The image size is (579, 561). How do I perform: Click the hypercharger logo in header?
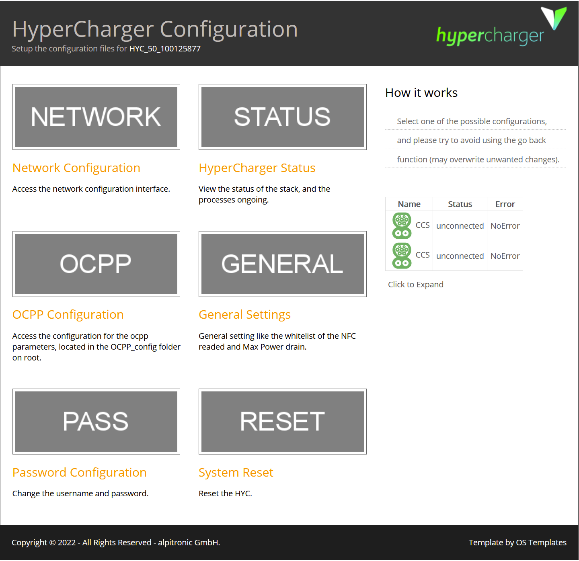click(x=501, y=28)
